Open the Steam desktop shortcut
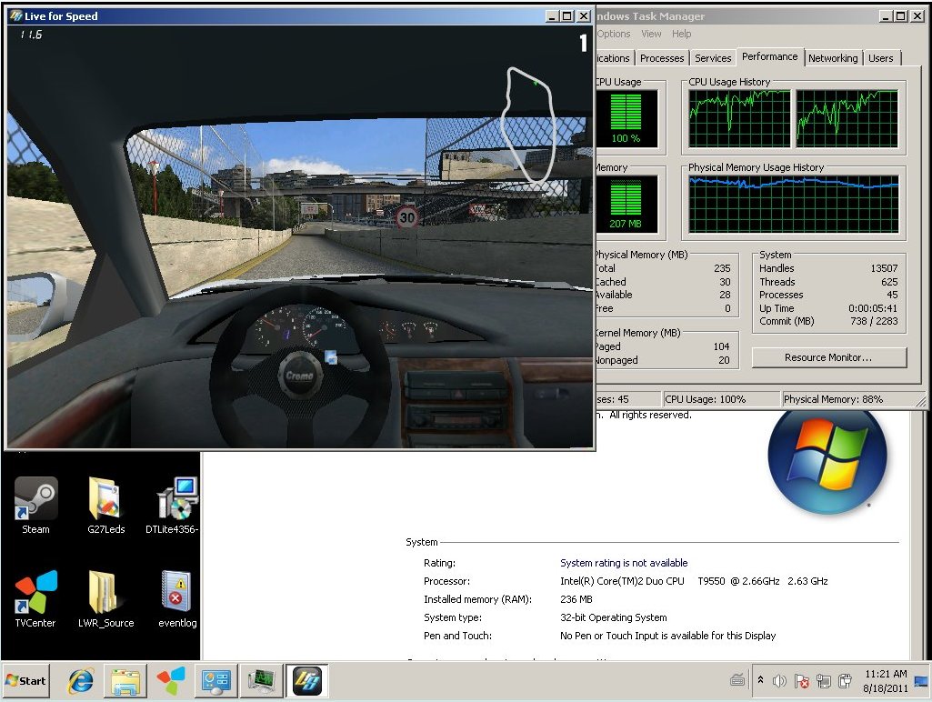 [35, 506]
